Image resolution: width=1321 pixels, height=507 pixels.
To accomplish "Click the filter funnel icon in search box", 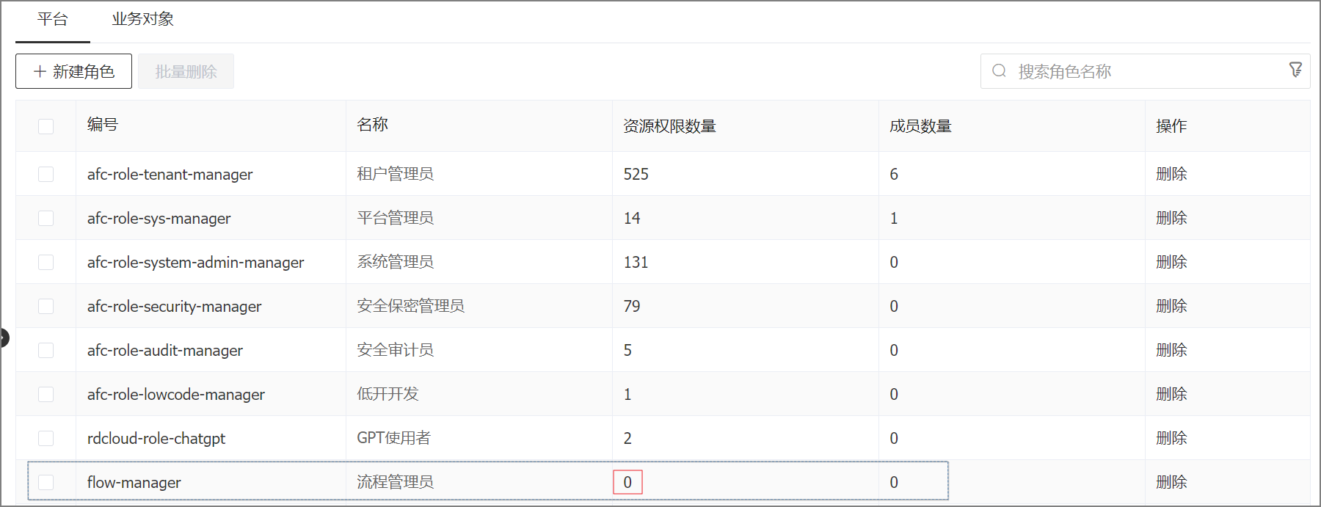I will pos(1295,70).
